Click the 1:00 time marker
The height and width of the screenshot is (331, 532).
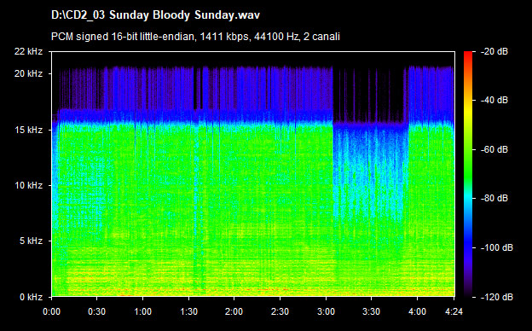click(x=143, y=311)
